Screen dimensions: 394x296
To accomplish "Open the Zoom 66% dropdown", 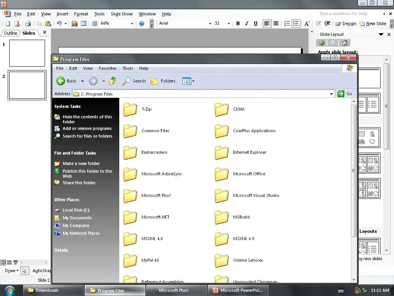I will [x=132, y=24].
